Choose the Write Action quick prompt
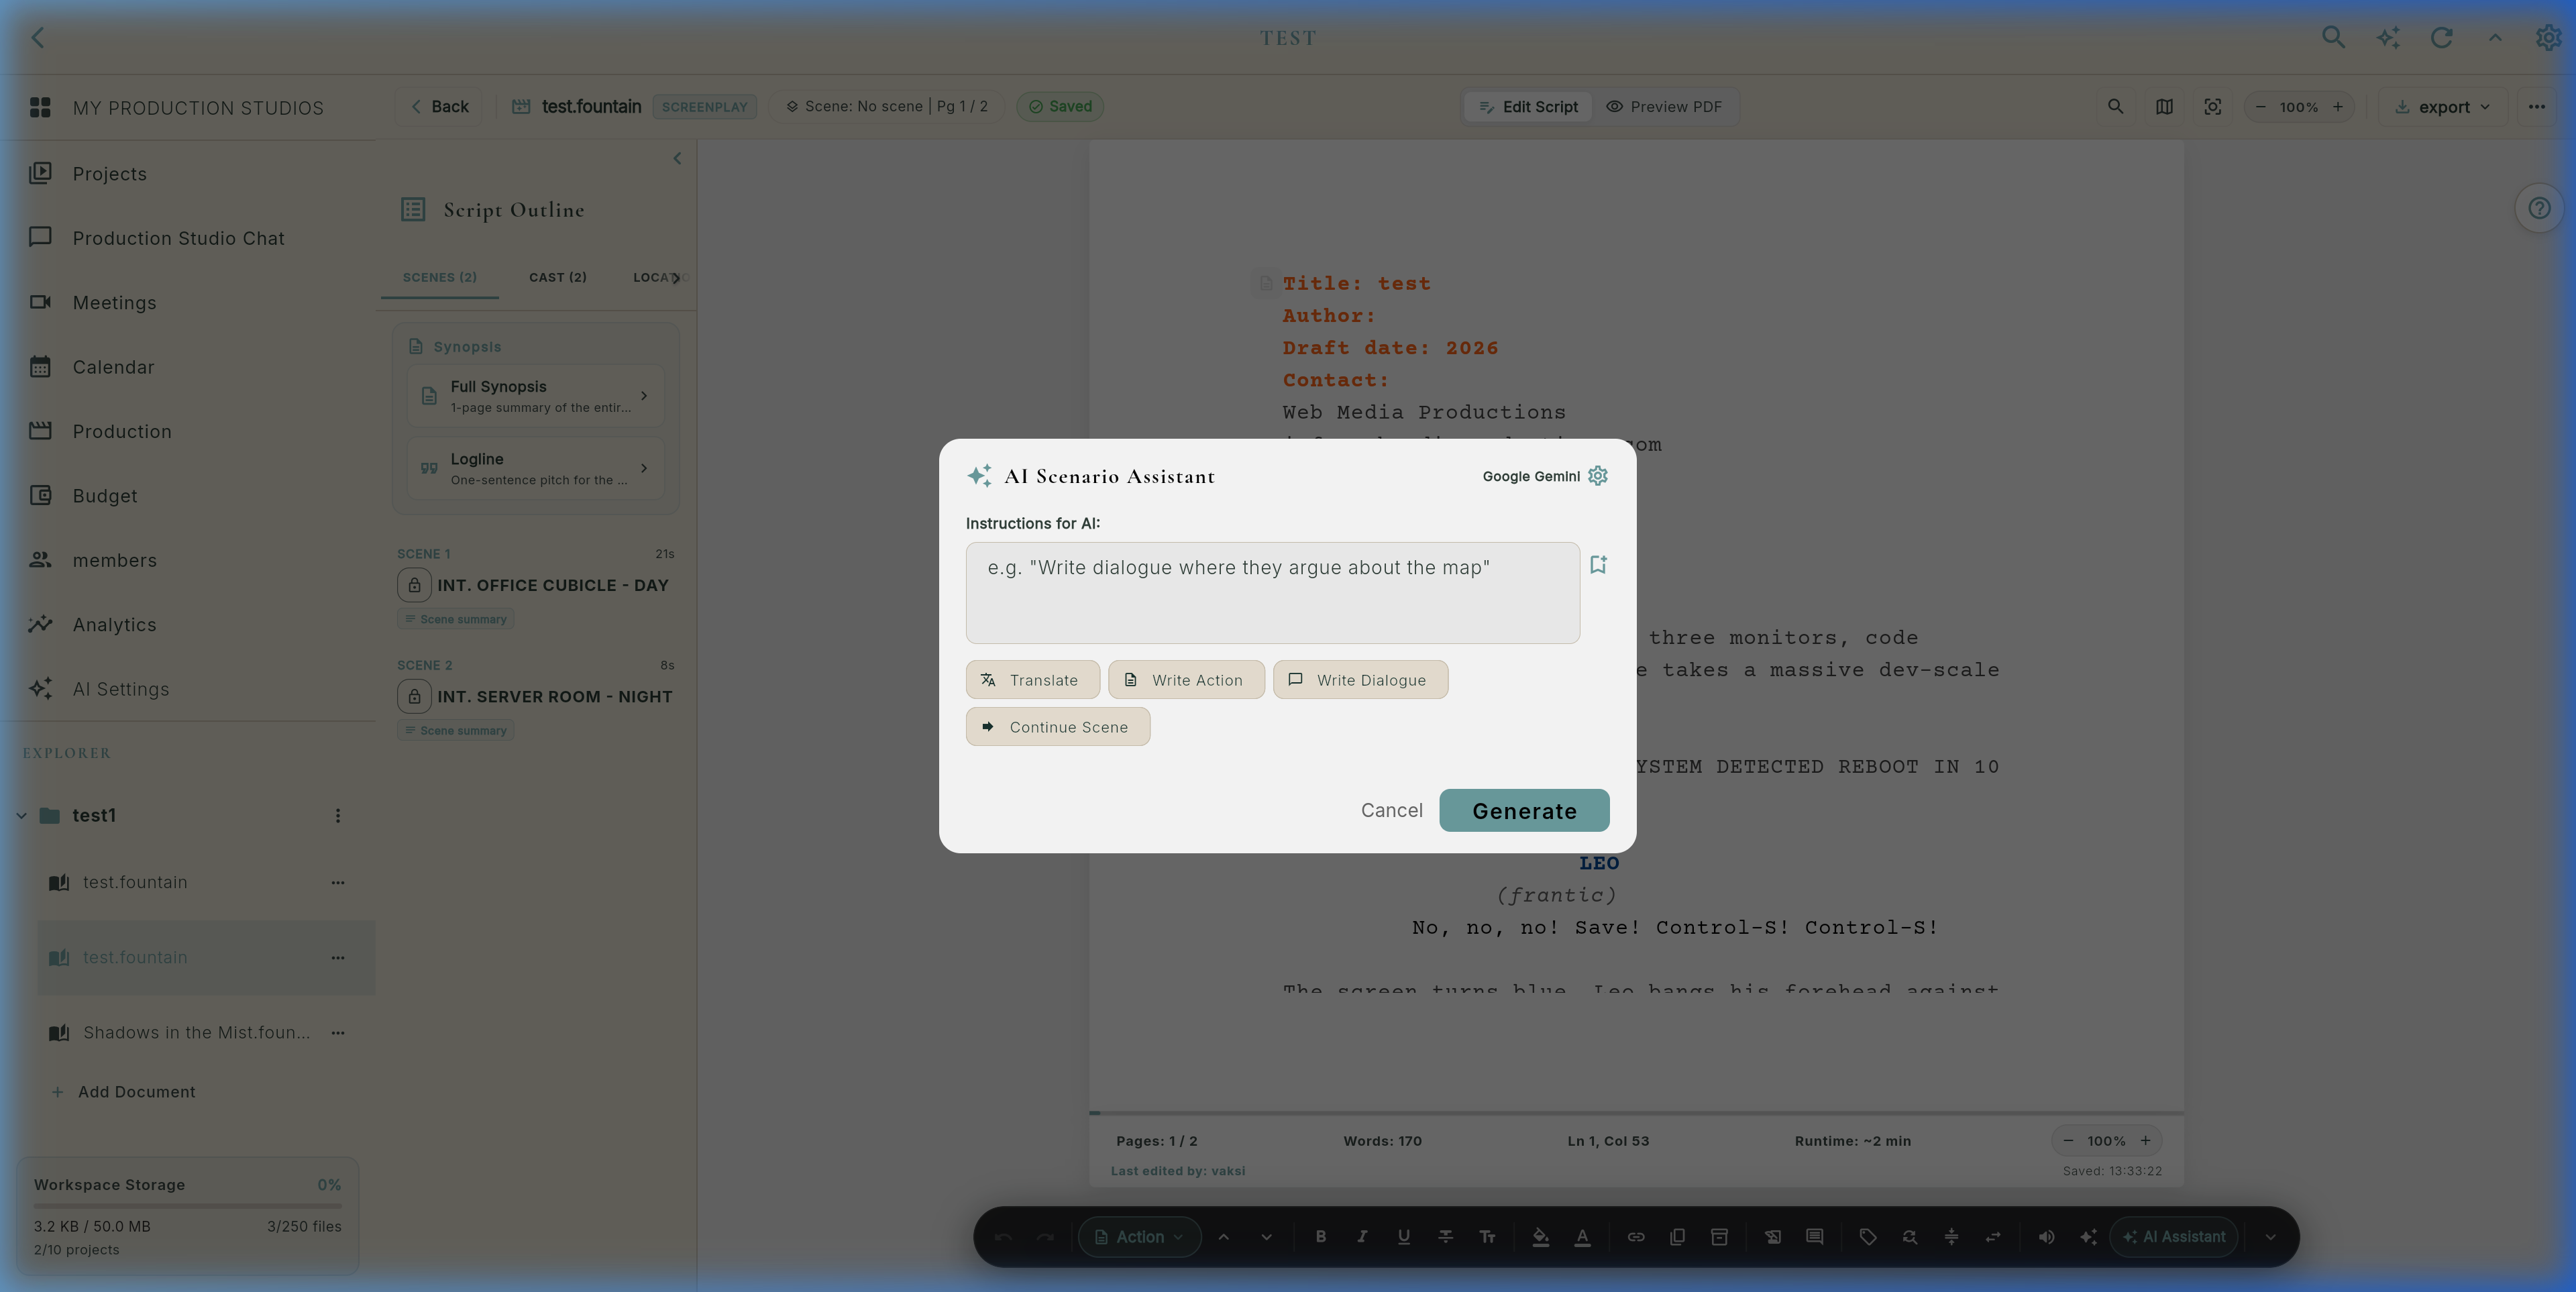The width and height of the screenshot is (2576, 1292). [x=1186, y=680]
